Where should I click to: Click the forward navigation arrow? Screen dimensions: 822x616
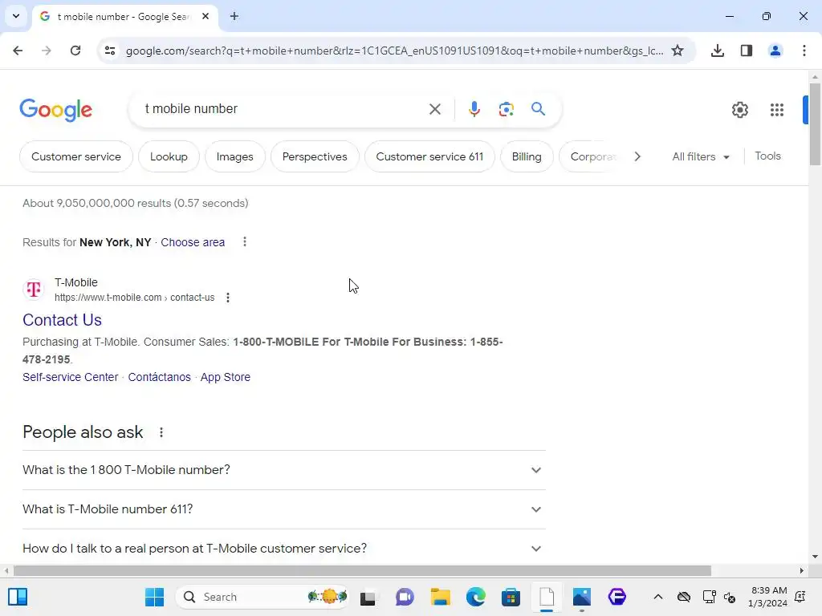[46, 51]
